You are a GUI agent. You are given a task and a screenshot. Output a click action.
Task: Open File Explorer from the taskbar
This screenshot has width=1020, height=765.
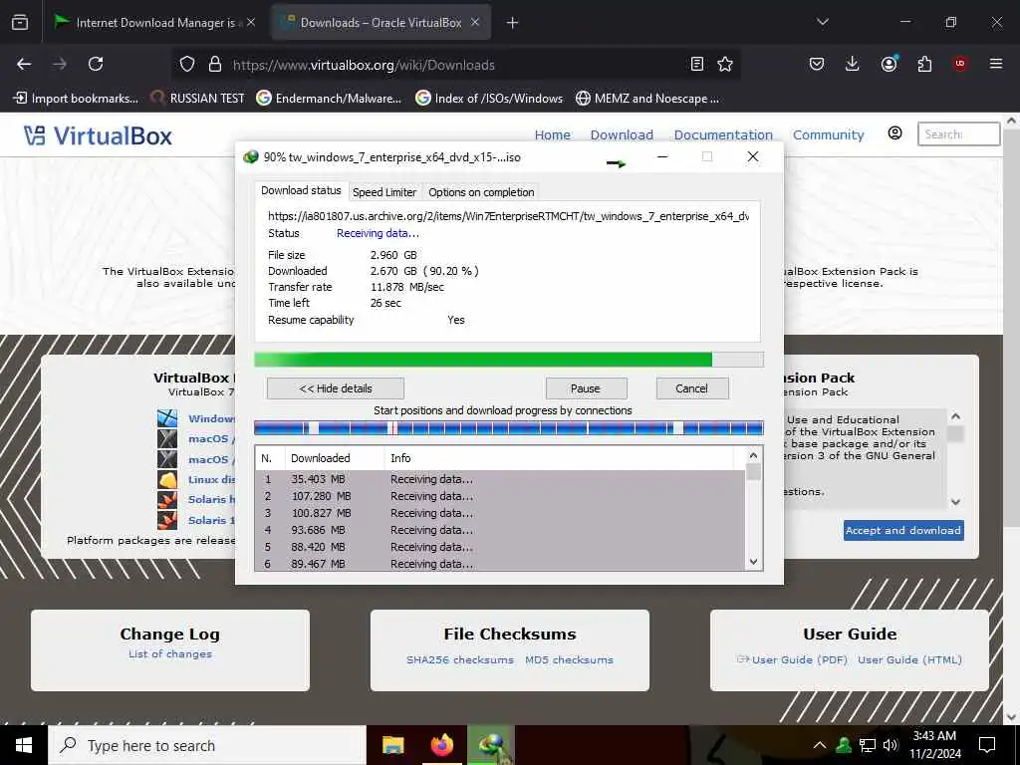[392, 745]
